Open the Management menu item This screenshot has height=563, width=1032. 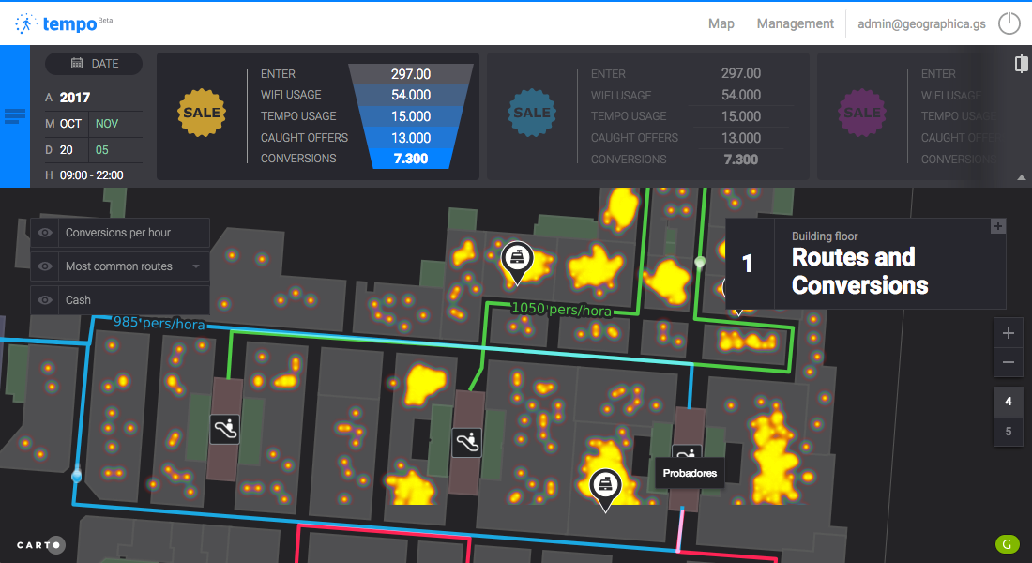(x=795, y=23)
